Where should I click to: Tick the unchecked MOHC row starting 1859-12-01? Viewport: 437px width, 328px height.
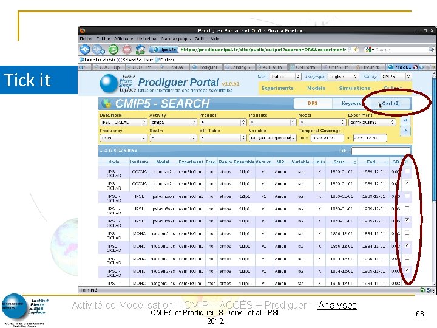[x=407, y=233]
